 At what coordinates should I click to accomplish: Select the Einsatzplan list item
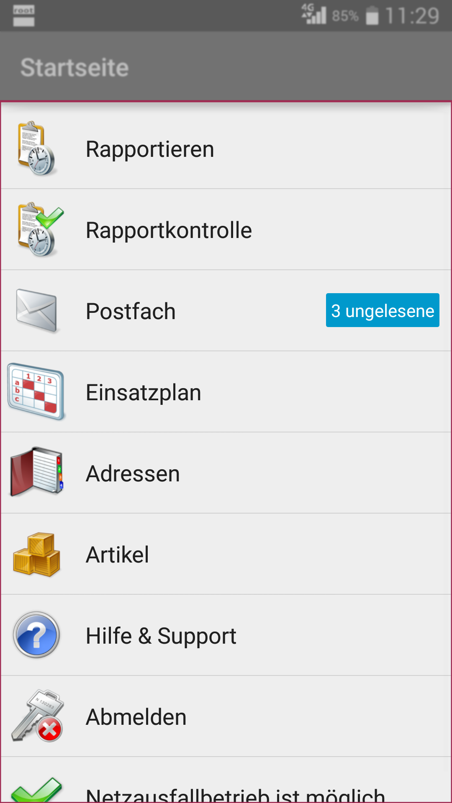pos(226,392)
